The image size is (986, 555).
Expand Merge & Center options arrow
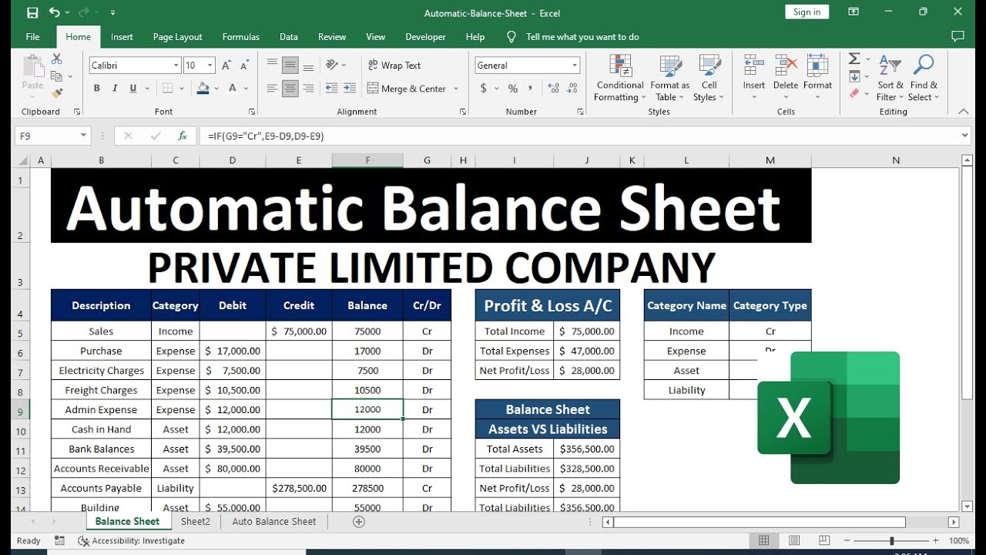click(456, 89)
